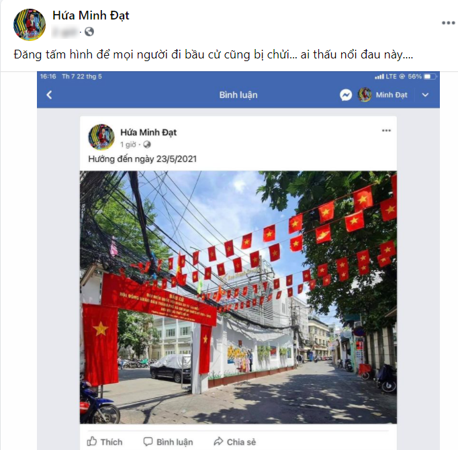Expand the chevron next to Minh Đạt

click(x=425, y=95)
